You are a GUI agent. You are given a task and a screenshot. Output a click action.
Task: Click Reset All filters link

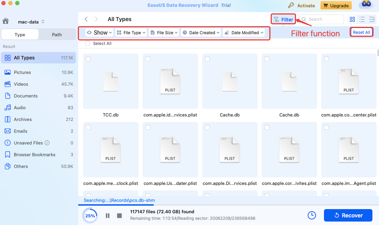[x=361, y=32]
